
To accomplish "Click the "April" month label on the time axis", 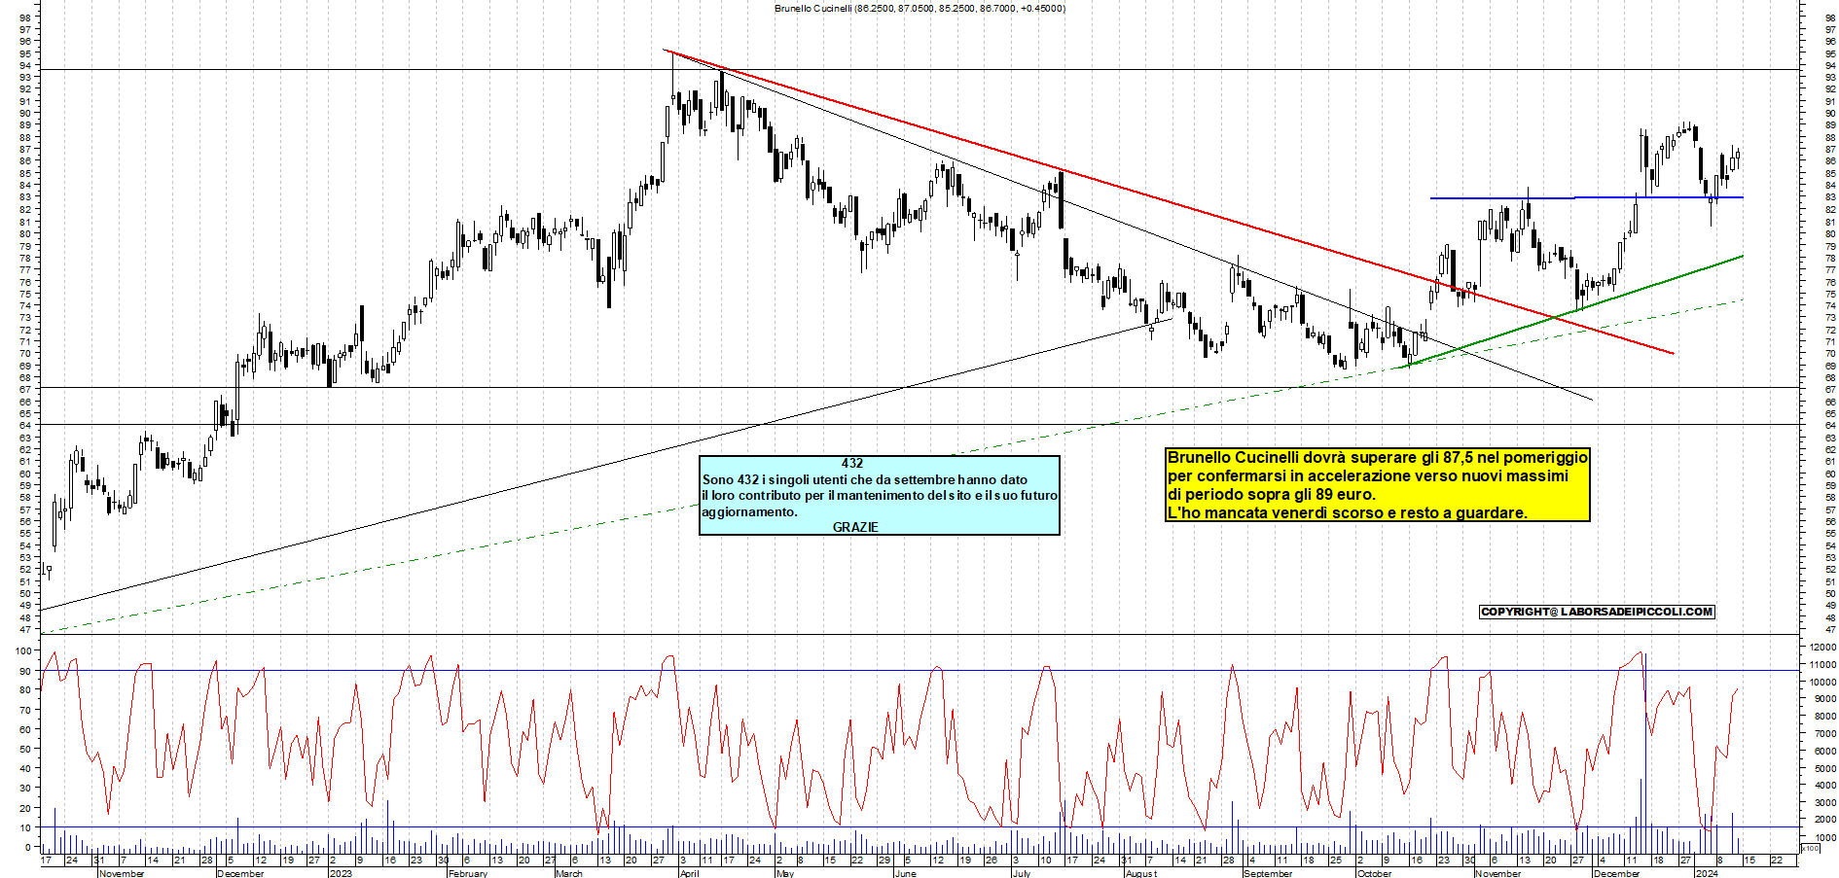I will 690,873.
